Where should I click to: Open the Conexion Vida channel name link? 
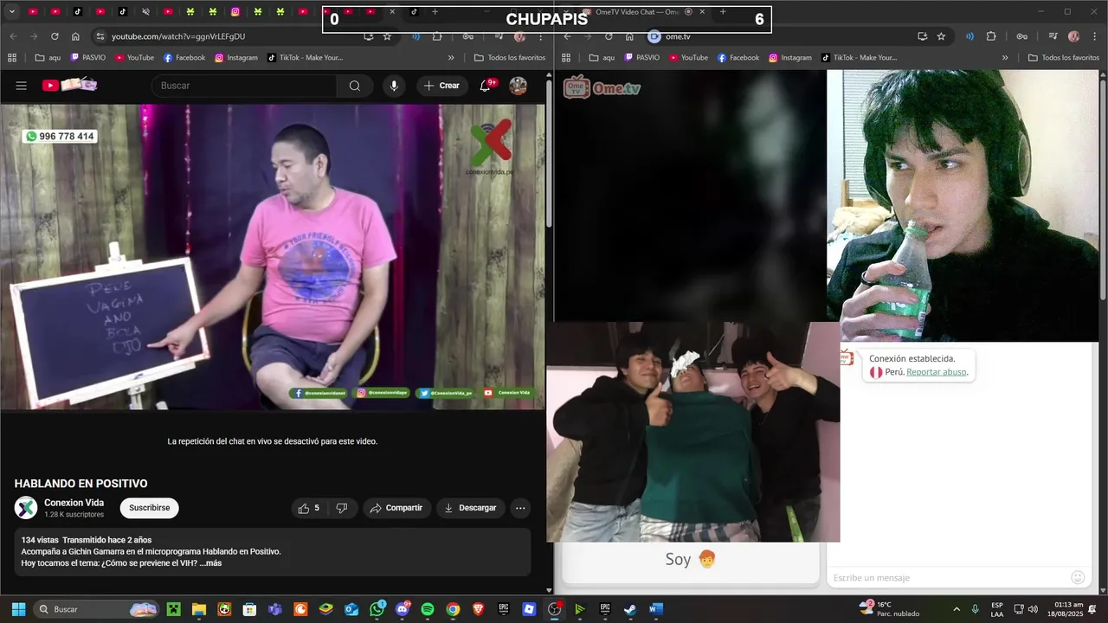coord(75,503)
